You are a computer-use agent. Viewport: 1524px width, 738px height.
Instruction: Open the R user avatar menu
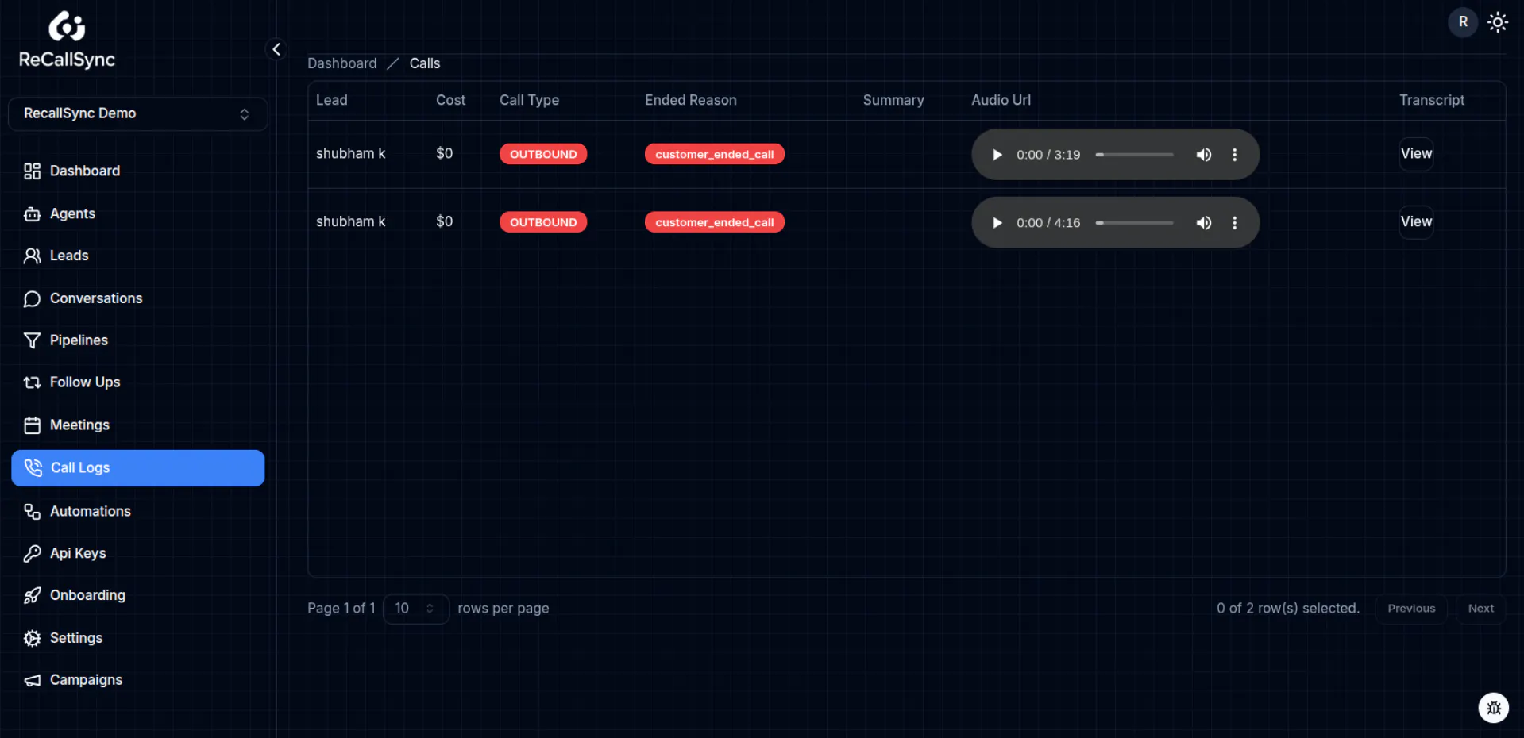click(x=1463, y=22)
